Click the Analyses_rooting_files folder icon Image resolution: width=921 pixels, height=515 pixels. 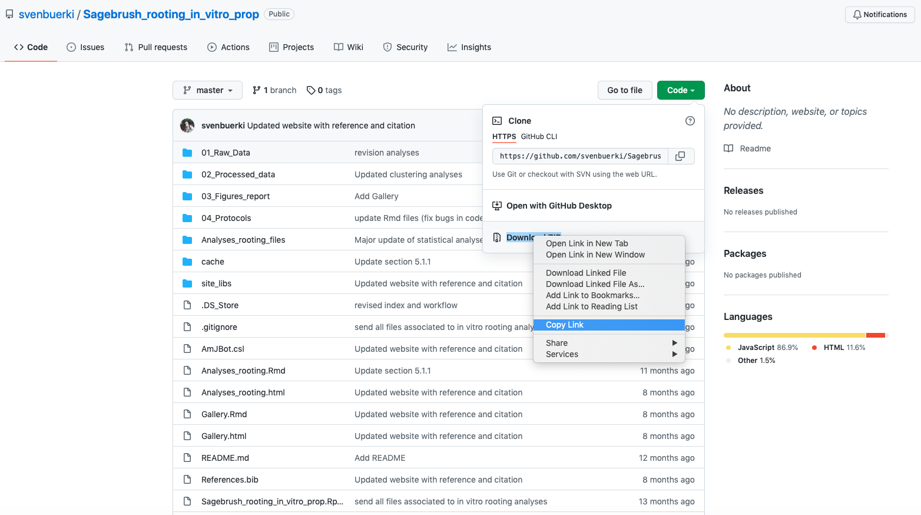pyautogui.click(x=187, y=240)
